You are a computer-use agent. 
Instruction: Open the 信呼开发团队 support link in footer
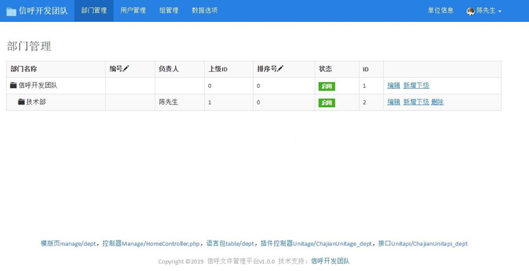point(330,261)
